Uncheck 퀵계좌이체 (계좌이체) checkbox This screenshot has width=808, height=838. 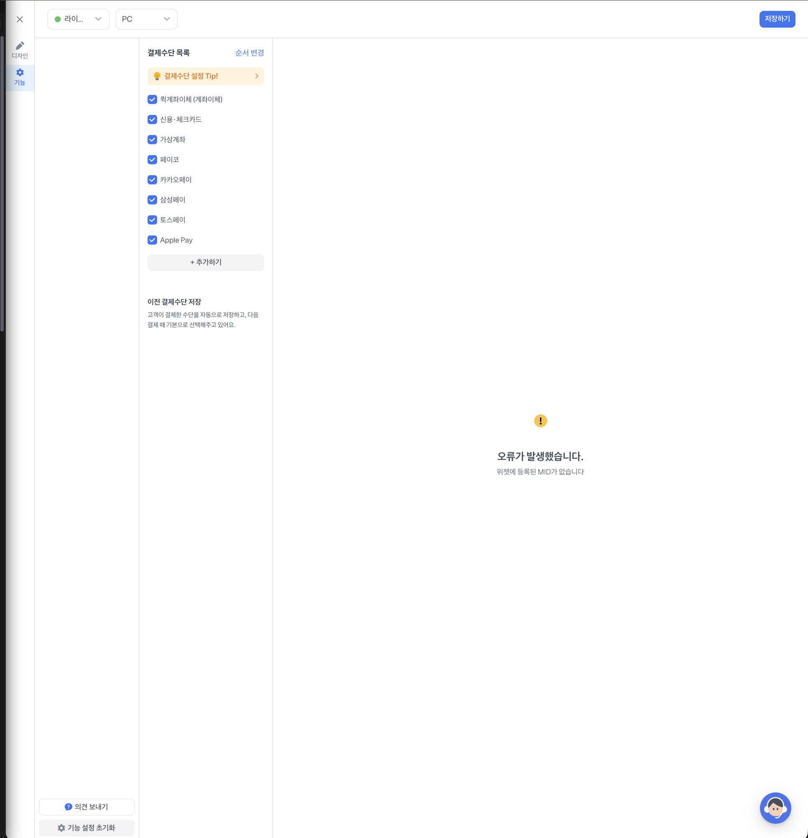click(153, 100)
